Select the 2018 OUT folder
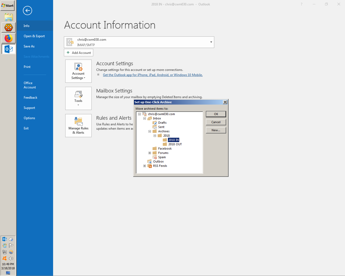Viewport: 345px width, 276px height. tap(175, 144)
